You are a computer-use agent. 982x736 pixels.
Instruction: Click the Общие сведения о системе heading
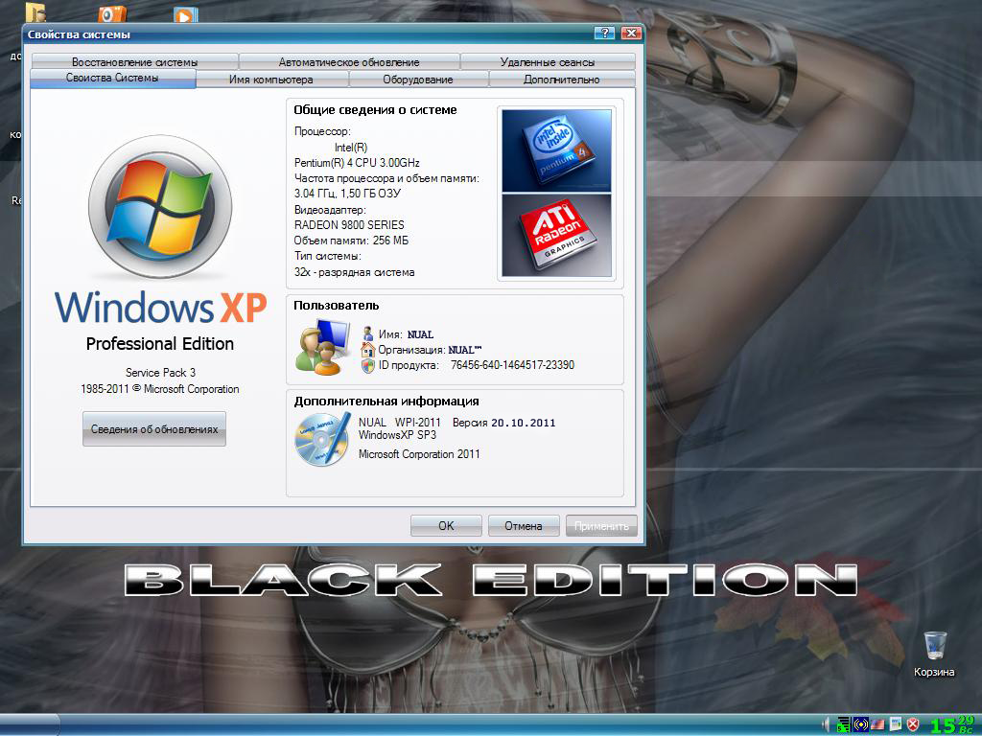pyautogui.click(x=375, y=110)
